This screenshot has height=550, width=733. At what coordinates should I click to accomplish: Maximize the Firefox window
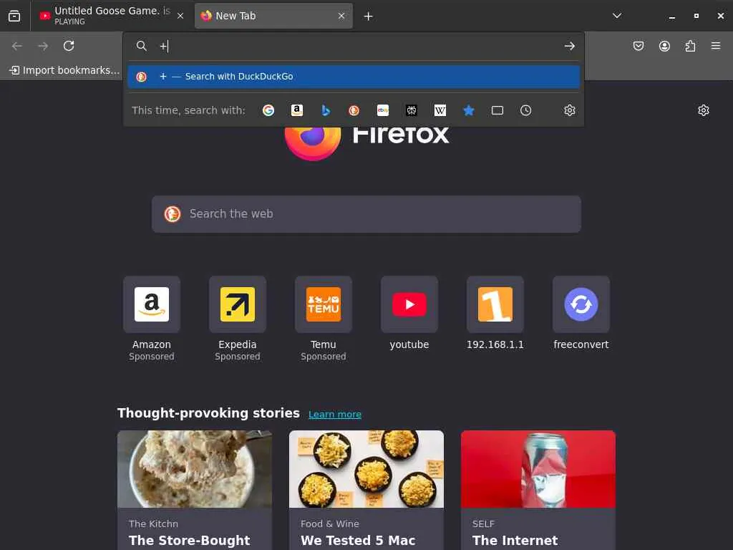[696, 16]
